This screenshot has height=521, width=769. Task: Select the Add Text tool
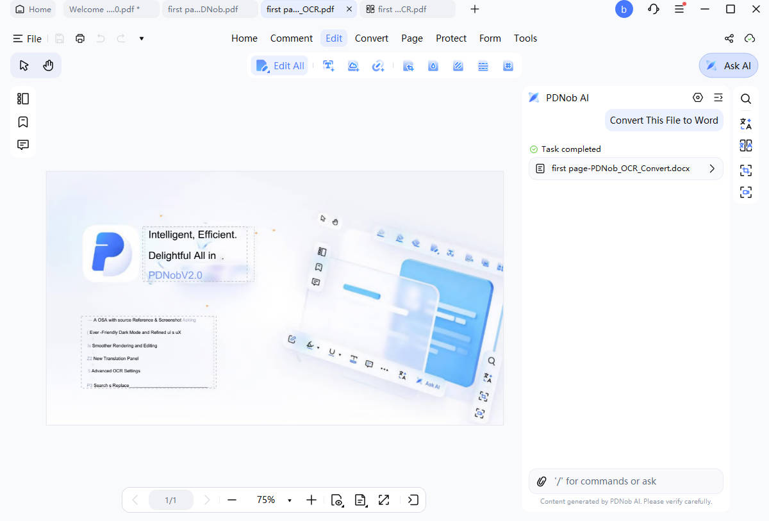pyautogui.click(x=329, y=65)
